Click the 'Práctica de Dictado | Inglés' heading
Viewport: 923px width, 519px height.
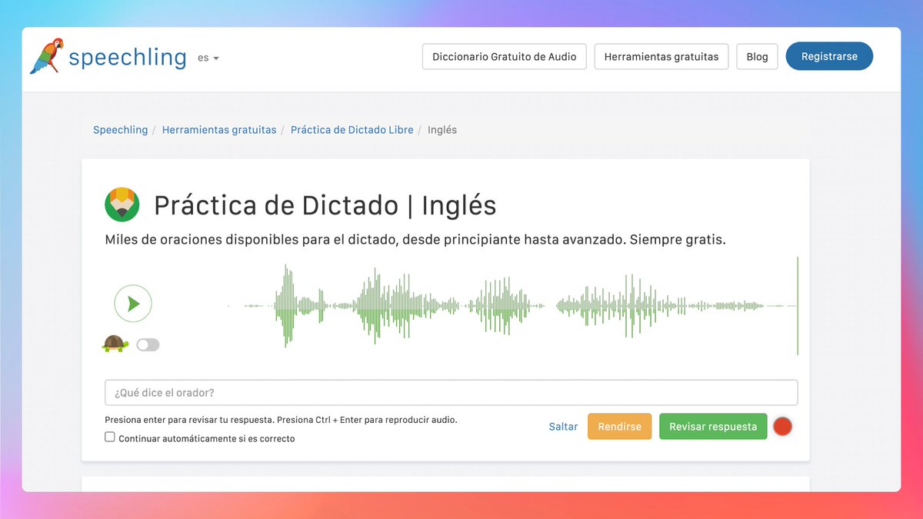(325, 205)
